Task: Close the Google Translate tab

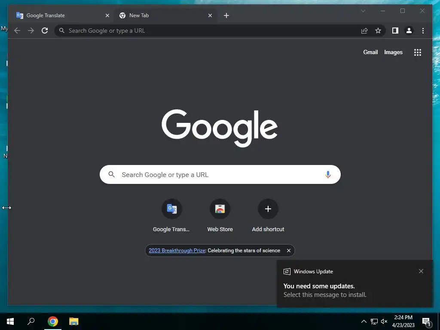Action: pyautogui.click(x=107, y=15)
